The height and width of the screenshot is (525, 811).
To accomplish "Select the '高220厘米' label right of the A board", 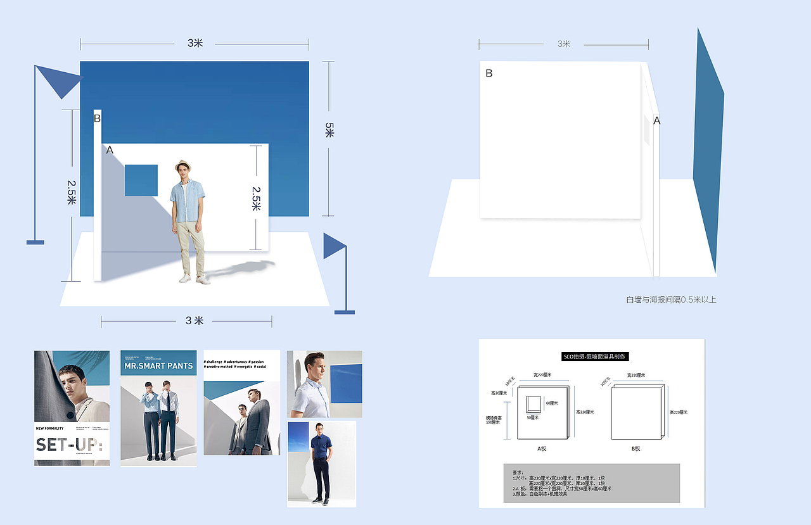I will pos(585,412).
